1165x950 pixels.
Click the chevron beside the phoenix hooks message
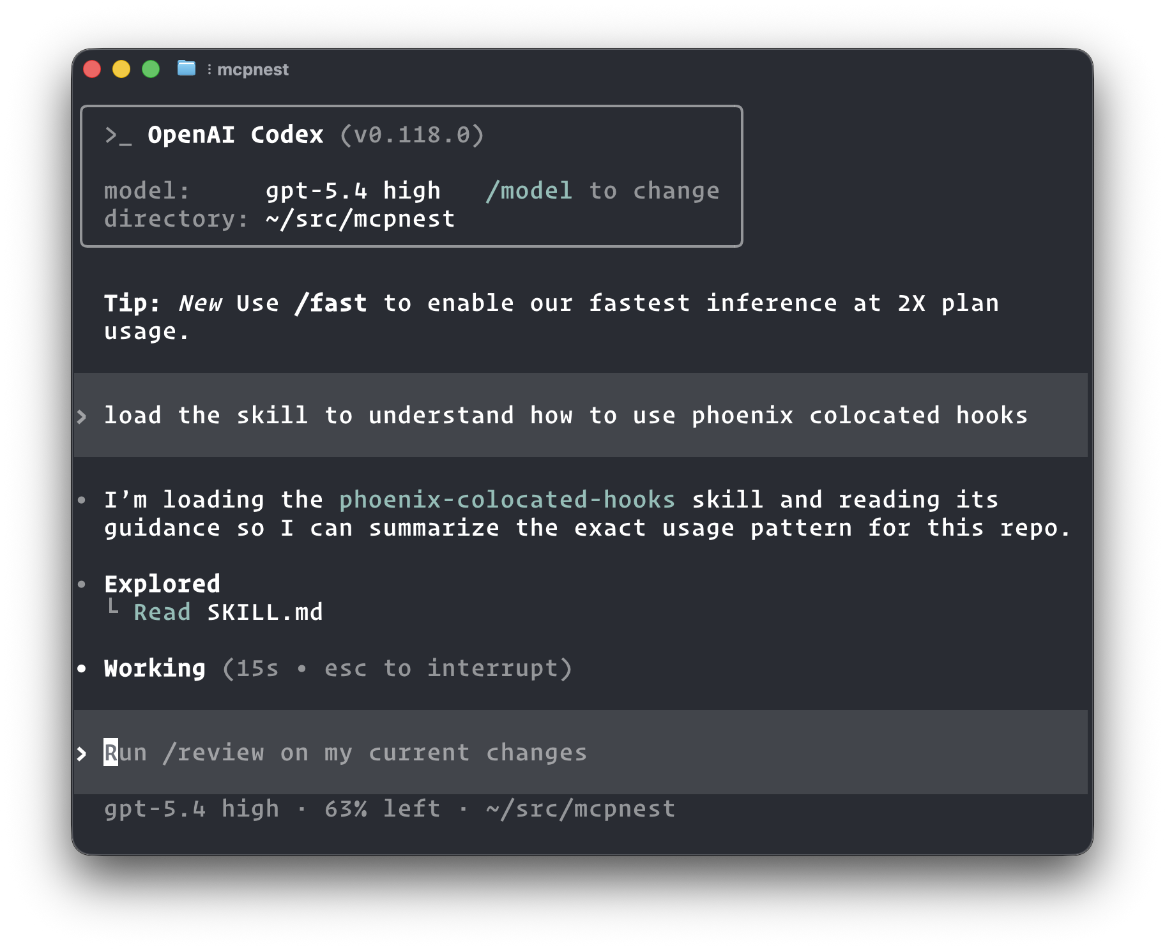(x=82, y=416)
